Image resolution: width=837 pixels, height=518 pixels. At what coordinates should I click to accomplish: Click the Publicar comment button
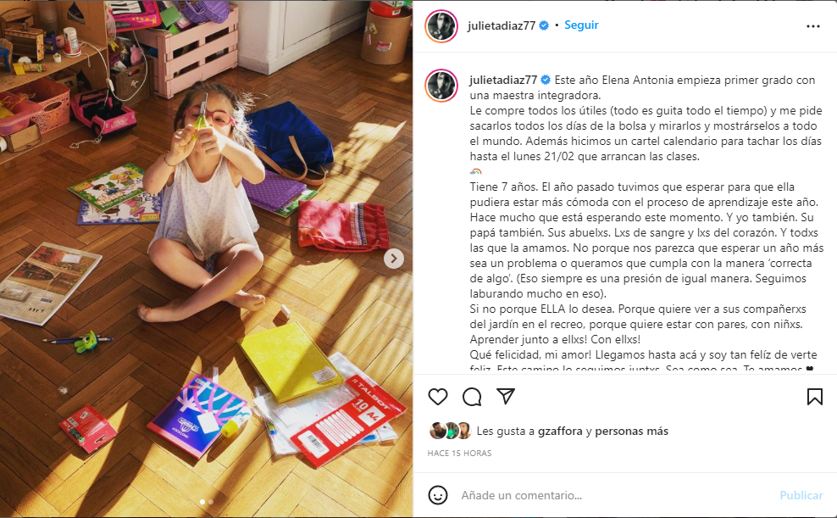coord(801,496)
